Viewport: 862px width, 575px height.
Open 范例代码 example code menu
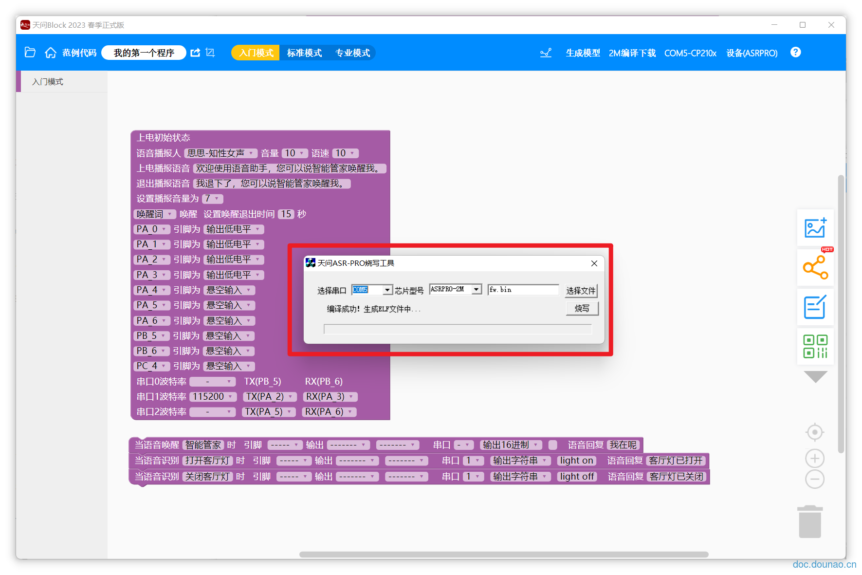click(x=79, y=53)
